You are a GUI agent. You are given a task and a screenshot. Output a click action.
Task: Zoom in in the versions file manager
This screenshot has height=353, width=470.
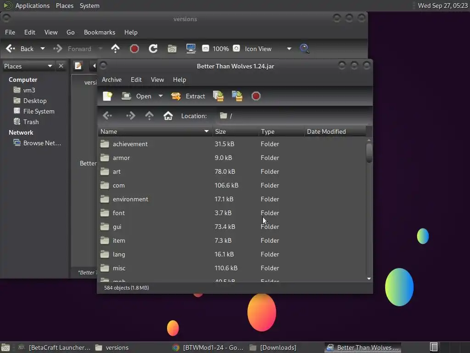click(x=236, y=48)
